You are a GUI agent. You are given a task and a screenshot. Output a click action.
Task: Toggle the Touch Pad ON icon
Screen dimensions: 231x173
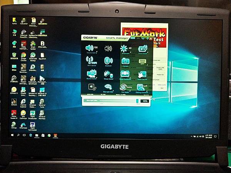click(142, 75)
